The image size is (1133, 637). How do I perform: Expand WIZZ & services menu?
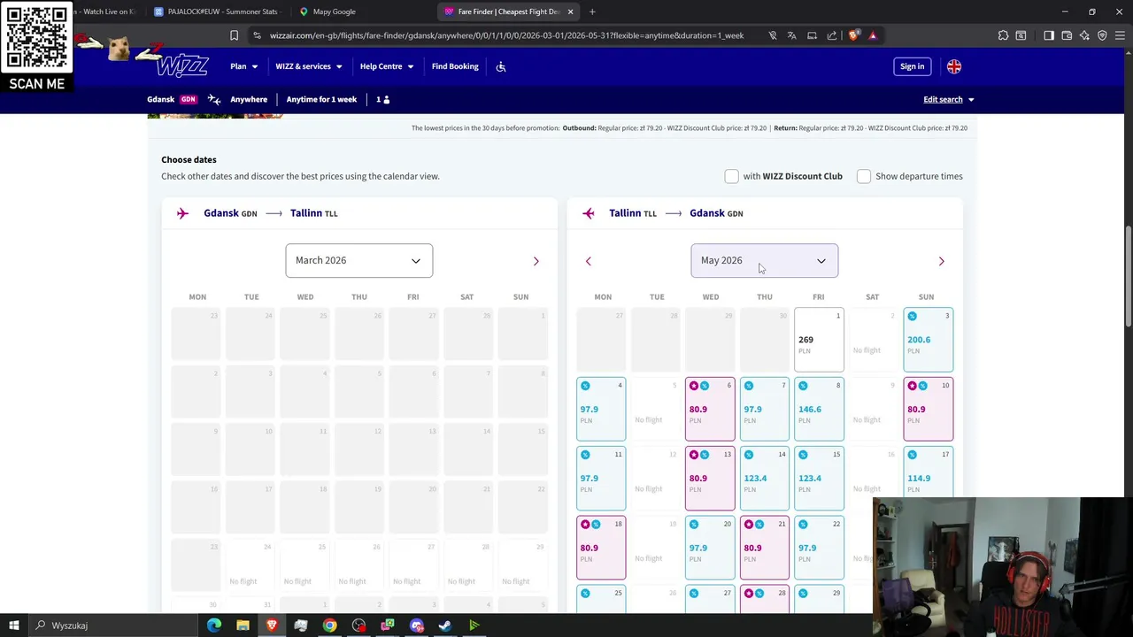309,66
